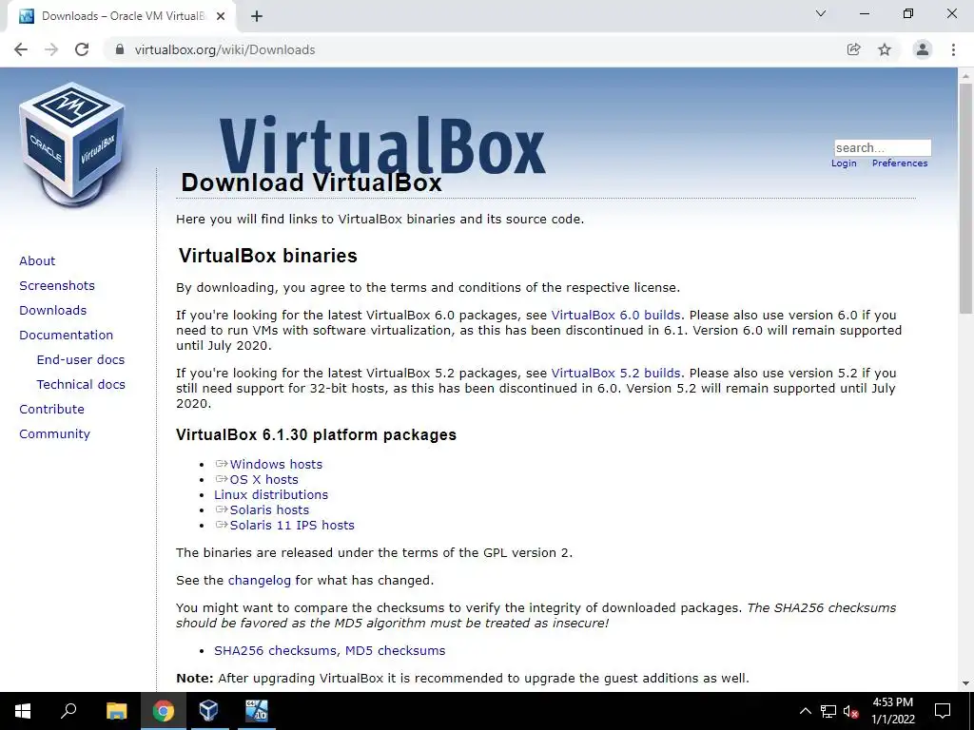Download the OS X hosts package
Screen dimensions: 974x730
point(264,479)
